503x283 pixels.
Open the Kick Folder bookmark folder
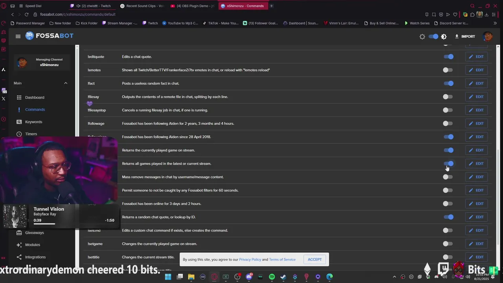tap(86, 23)
